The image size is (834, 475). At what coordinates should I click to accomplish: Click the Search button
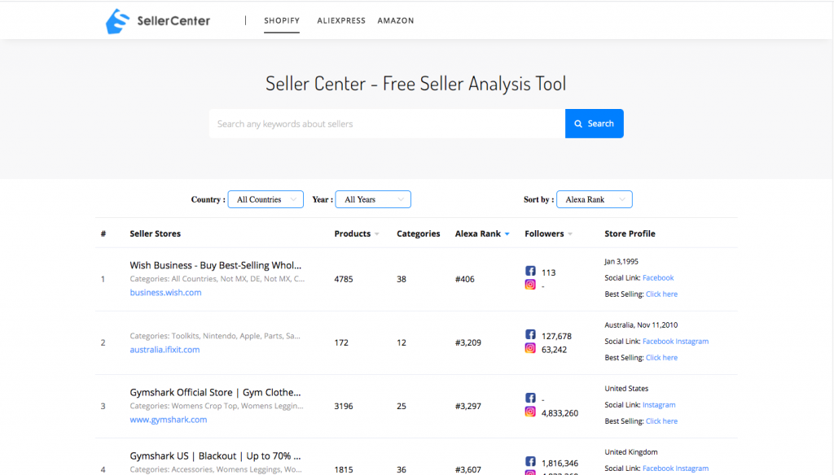click(594, 124)
